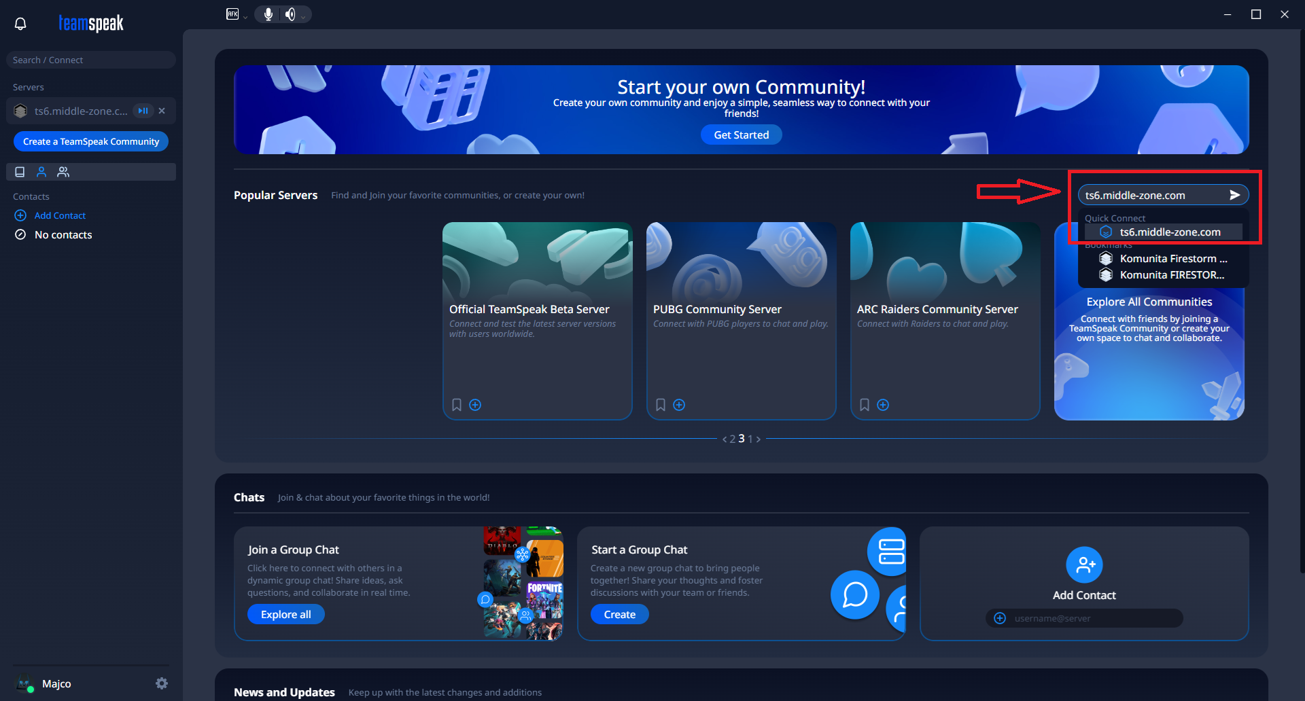Open settings gear next to Majco
The width and height of the screenshot is (1305, 701).
[162, 683]
